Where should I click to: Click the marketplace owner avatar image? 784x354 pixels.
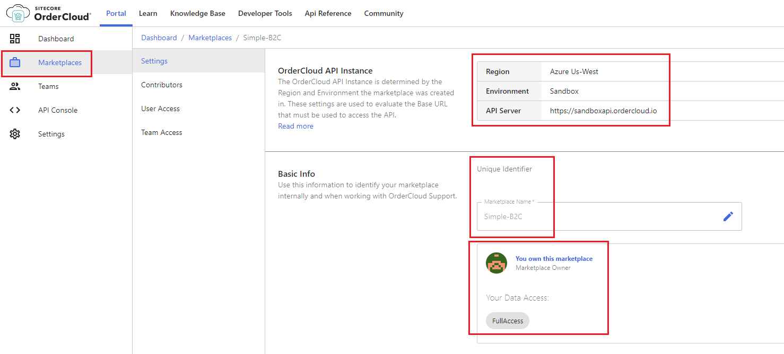click(496, 263)
